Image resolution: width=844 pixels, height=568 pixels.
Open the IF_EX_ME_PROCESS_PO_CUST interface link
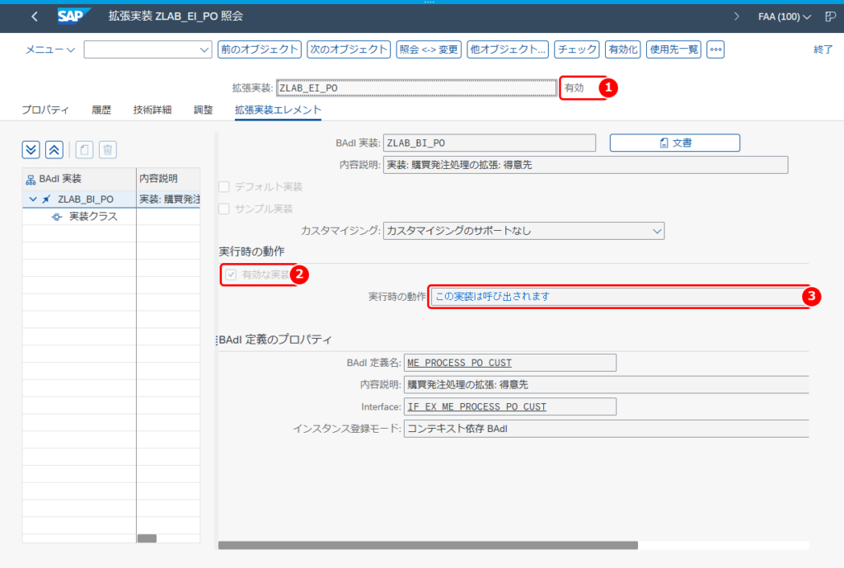click(x=476, y=407)
